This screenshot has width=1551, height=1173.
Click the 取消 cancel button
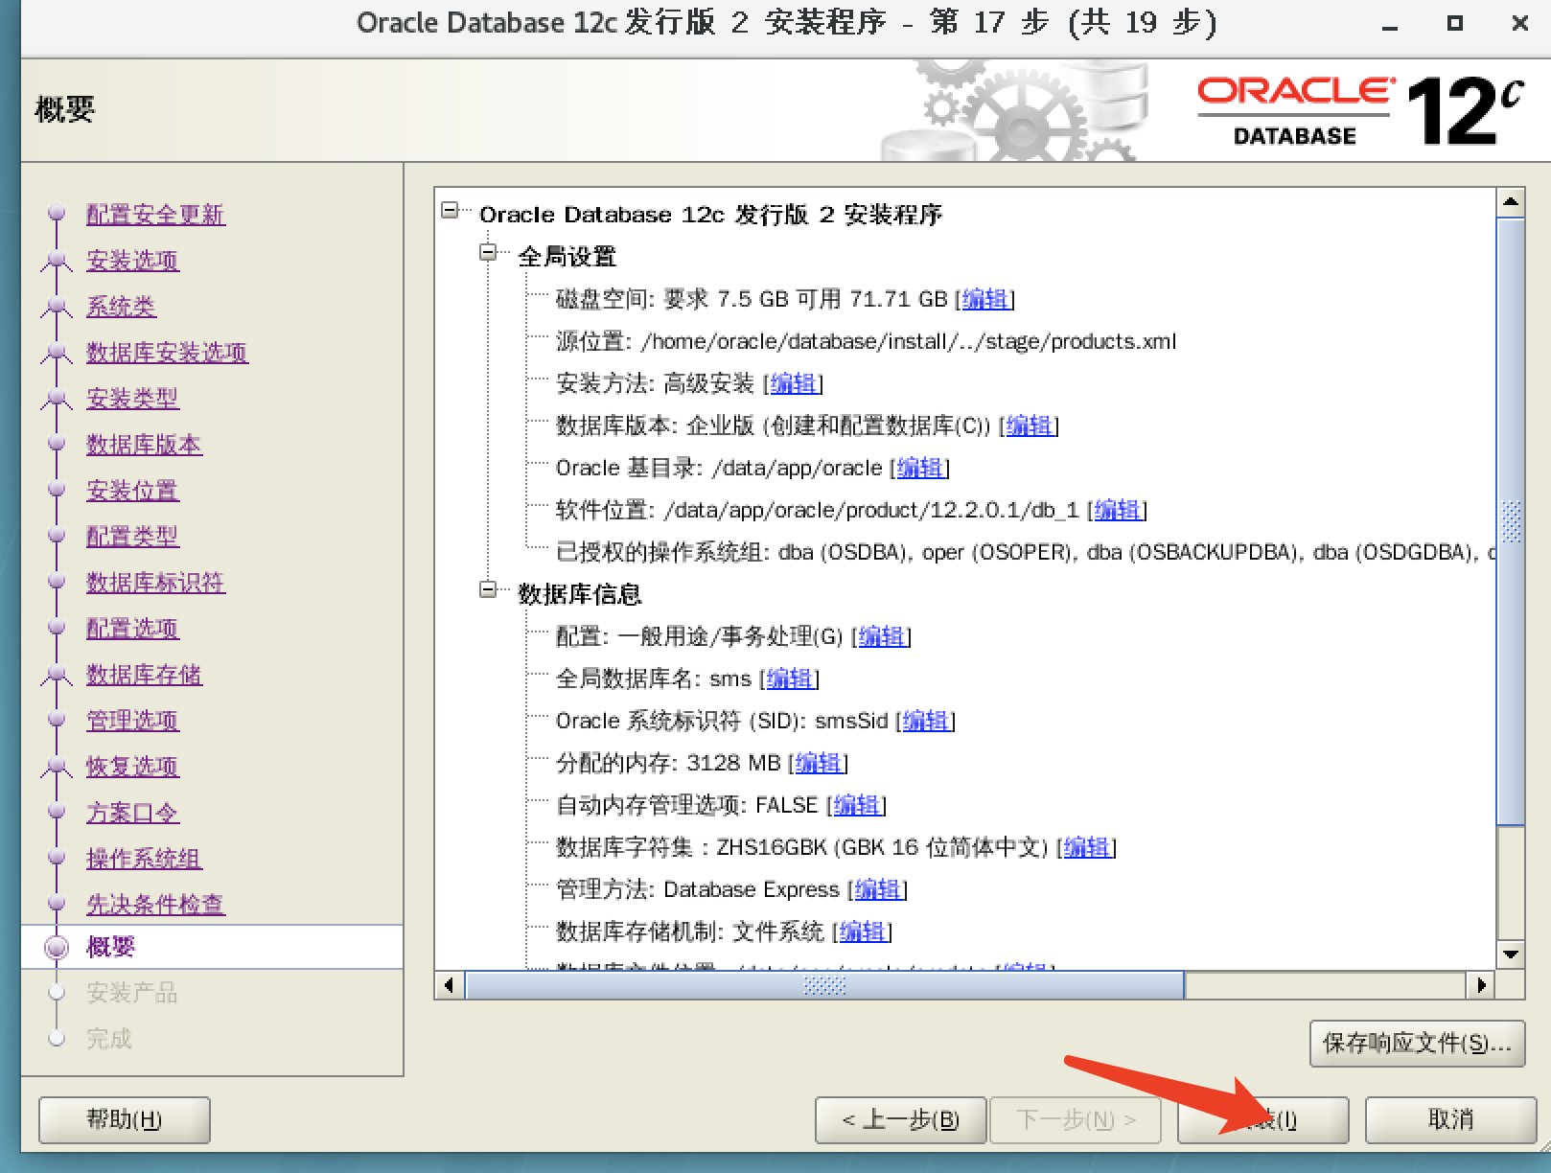coord(1450,1119)
